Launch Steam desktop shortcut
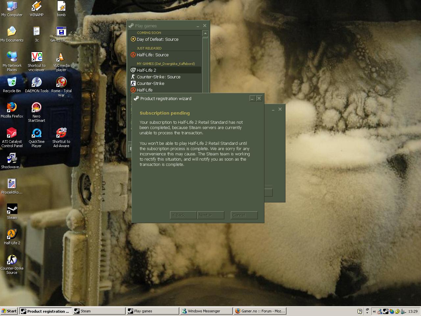This screenshot has width=421, height=316. coord(12,212)
